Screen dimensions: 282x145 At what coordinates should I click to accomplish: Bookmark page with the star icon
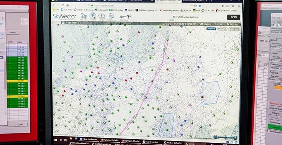point(200,6)
